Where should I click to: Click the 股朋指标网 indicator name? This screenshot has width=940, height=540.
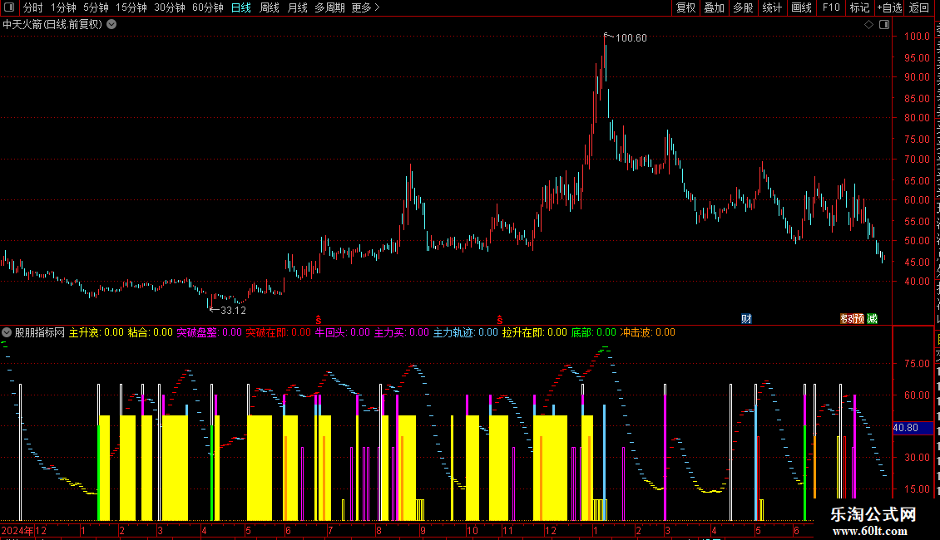click(x=40, y=332)
